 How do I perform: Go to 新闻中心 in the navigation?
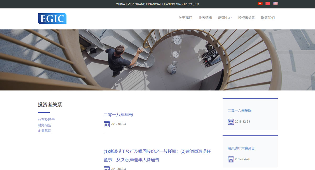pos(225,18)
